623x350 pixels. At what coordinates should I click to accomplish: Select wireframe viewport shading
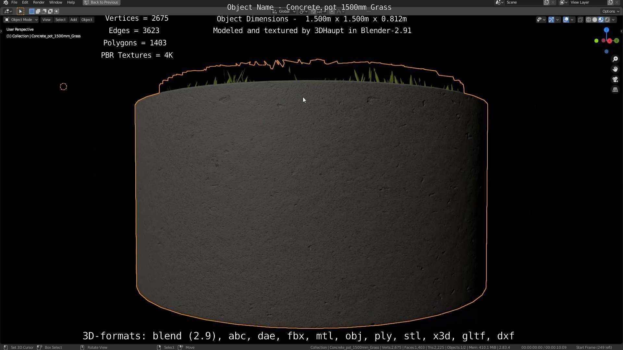(x=588, y=20)
